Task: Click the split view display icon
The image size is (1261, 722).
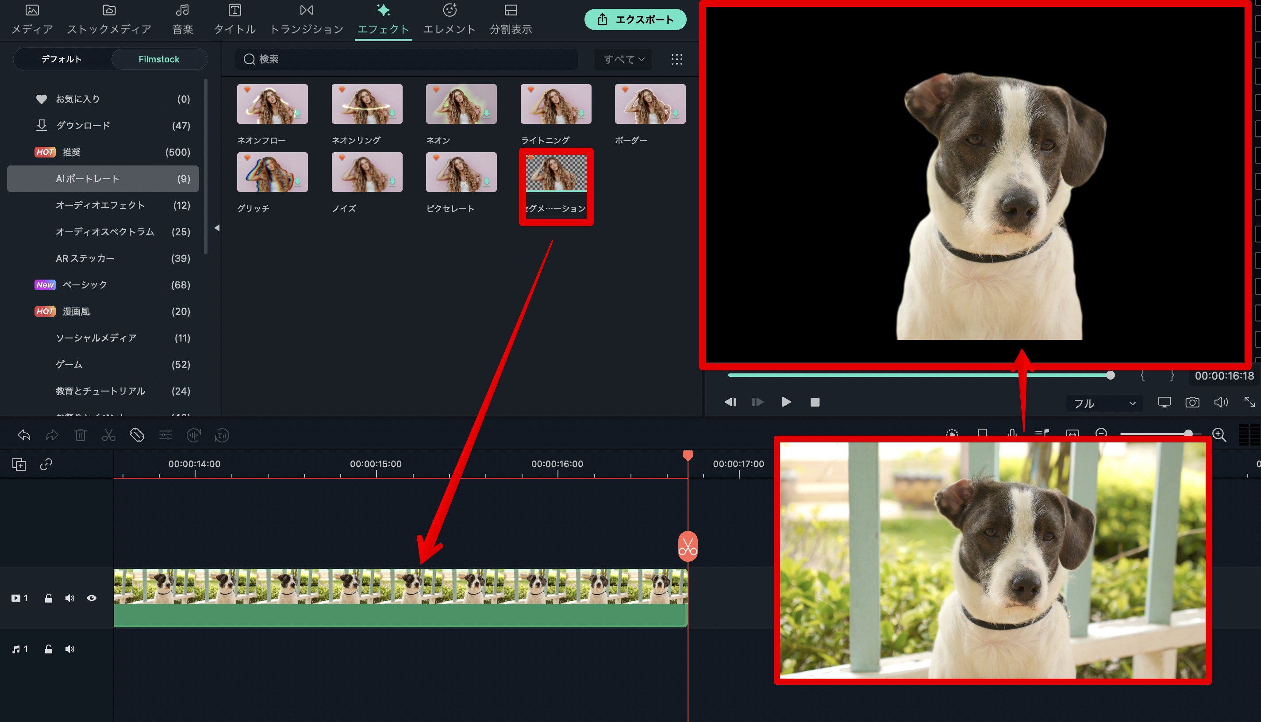Action: coord(511,10)
